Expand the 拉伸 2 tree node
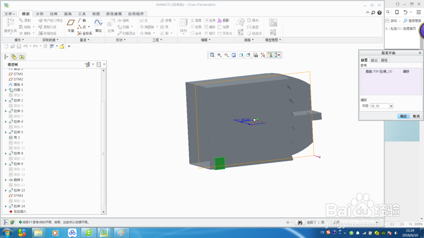 (x=6, y=101)
